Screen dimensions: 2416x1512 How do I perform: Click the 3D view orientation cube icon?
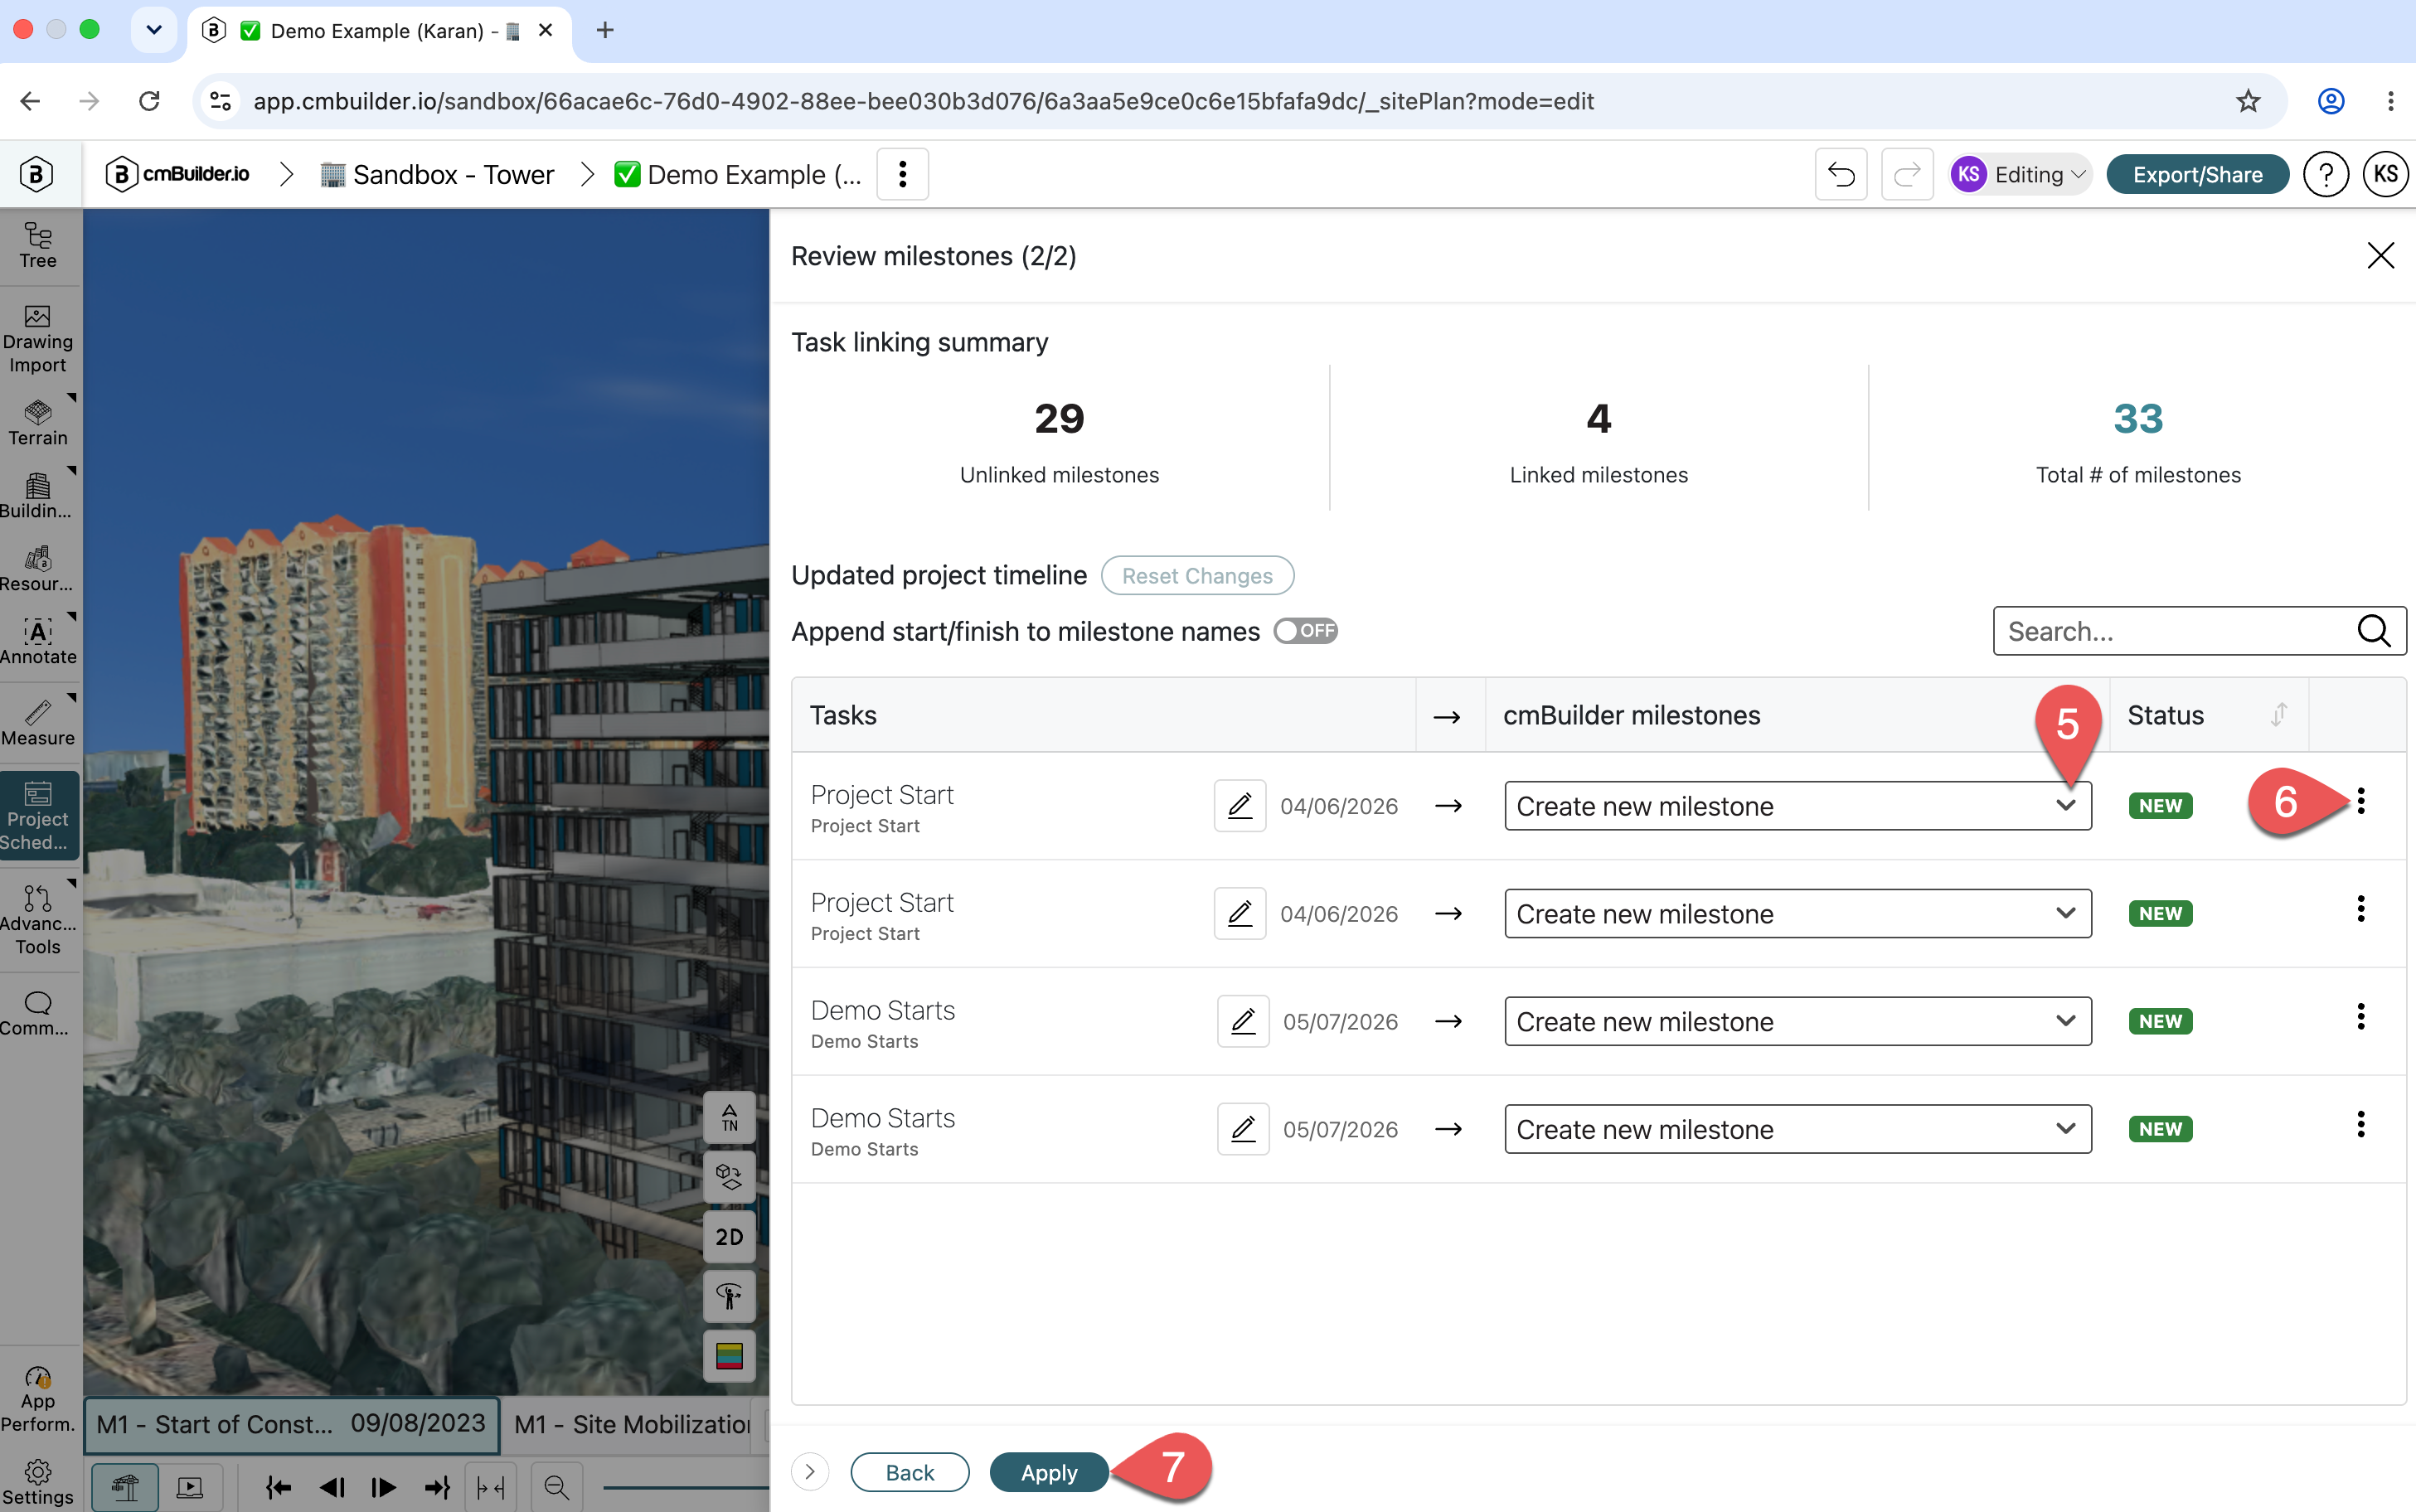[x=730, y=1177]
